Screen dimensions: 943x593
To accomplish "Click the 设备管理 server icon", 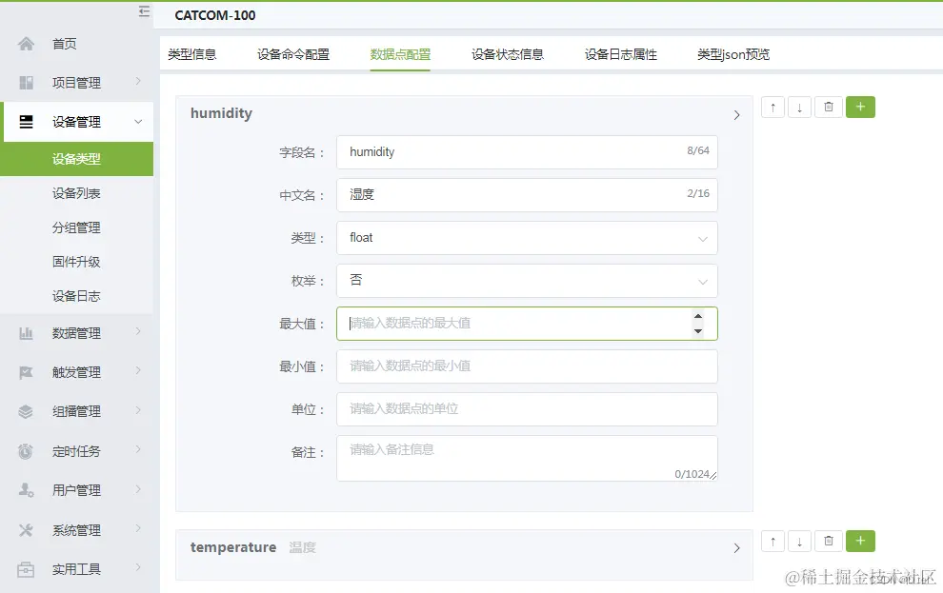I will coord(26,122).
